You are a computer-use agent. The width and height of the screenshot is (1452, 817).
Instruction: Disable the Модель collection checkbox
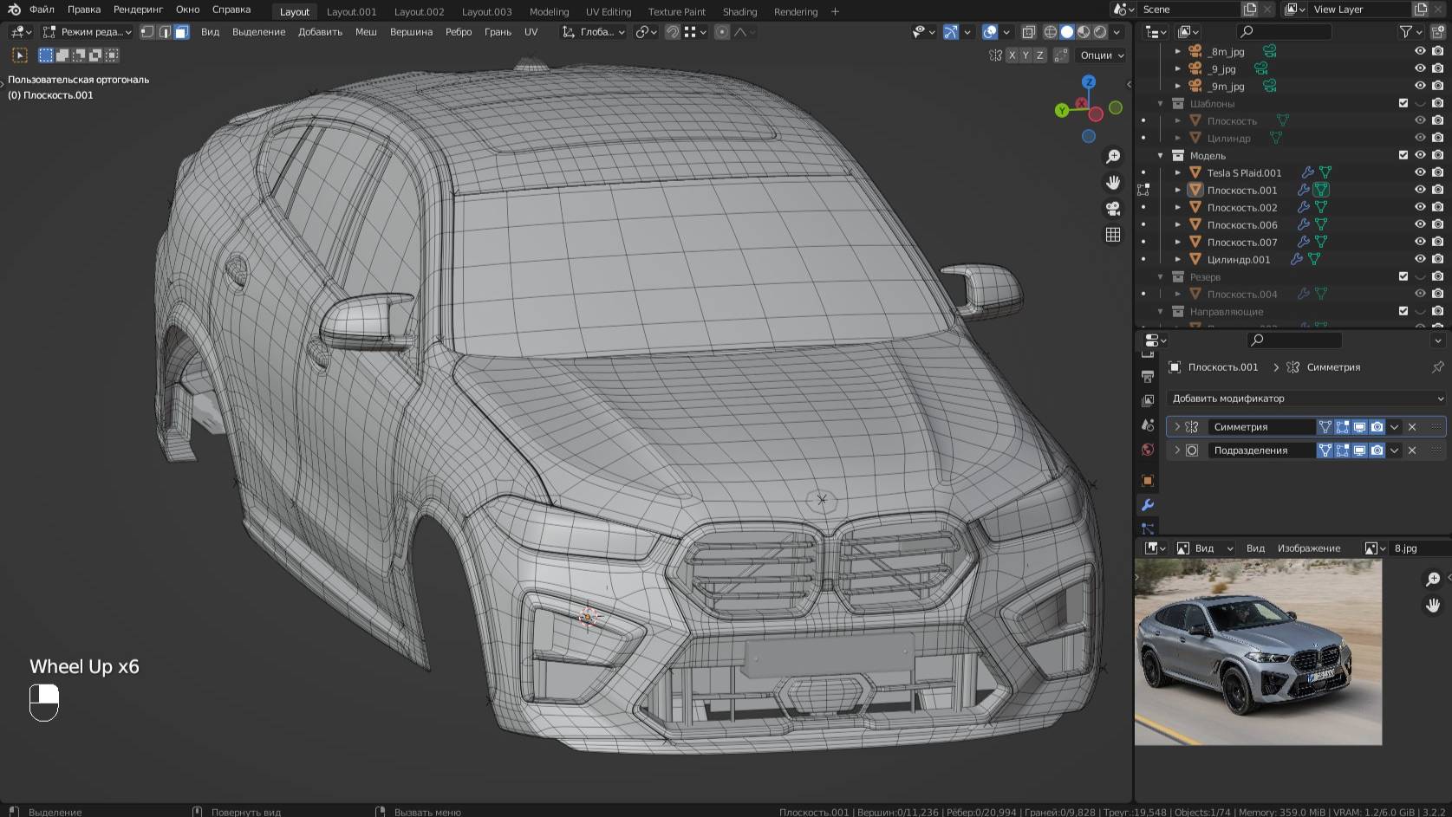1402,155
